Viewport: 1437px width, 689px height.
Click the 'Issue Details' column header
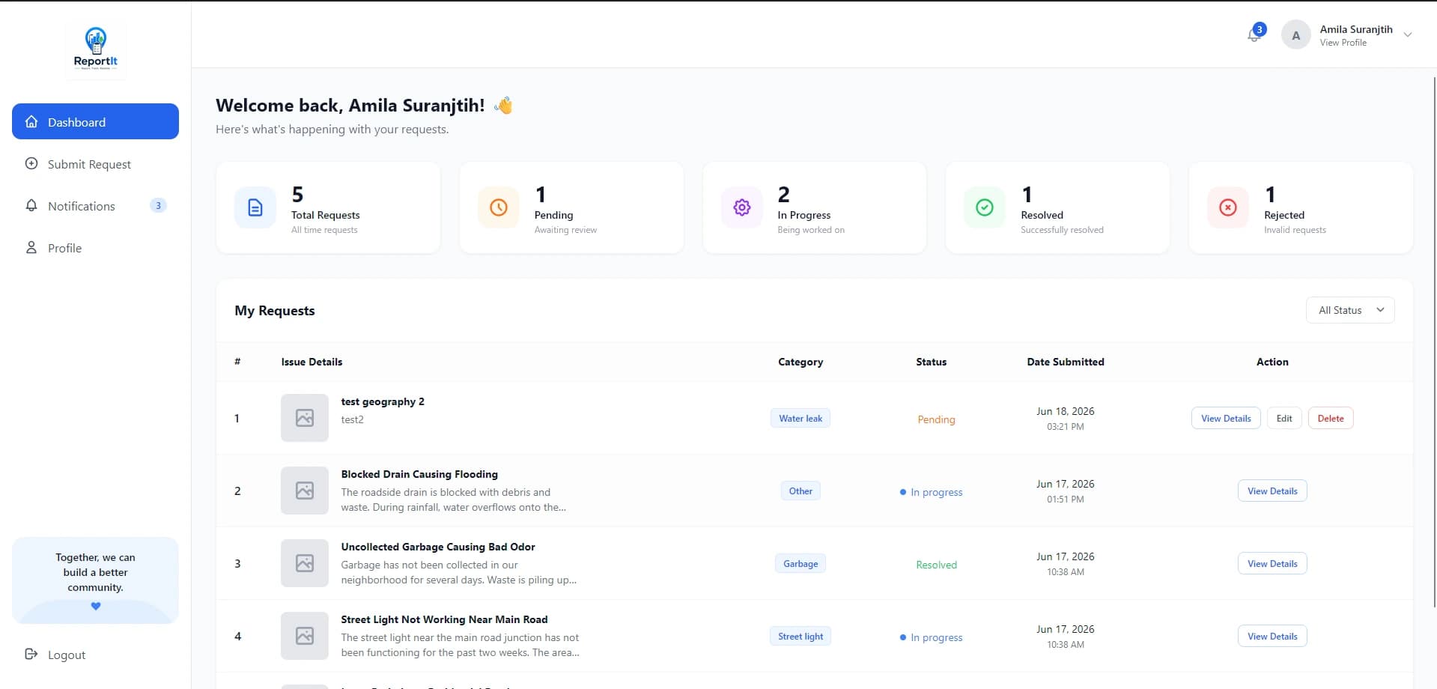[312, 362]
